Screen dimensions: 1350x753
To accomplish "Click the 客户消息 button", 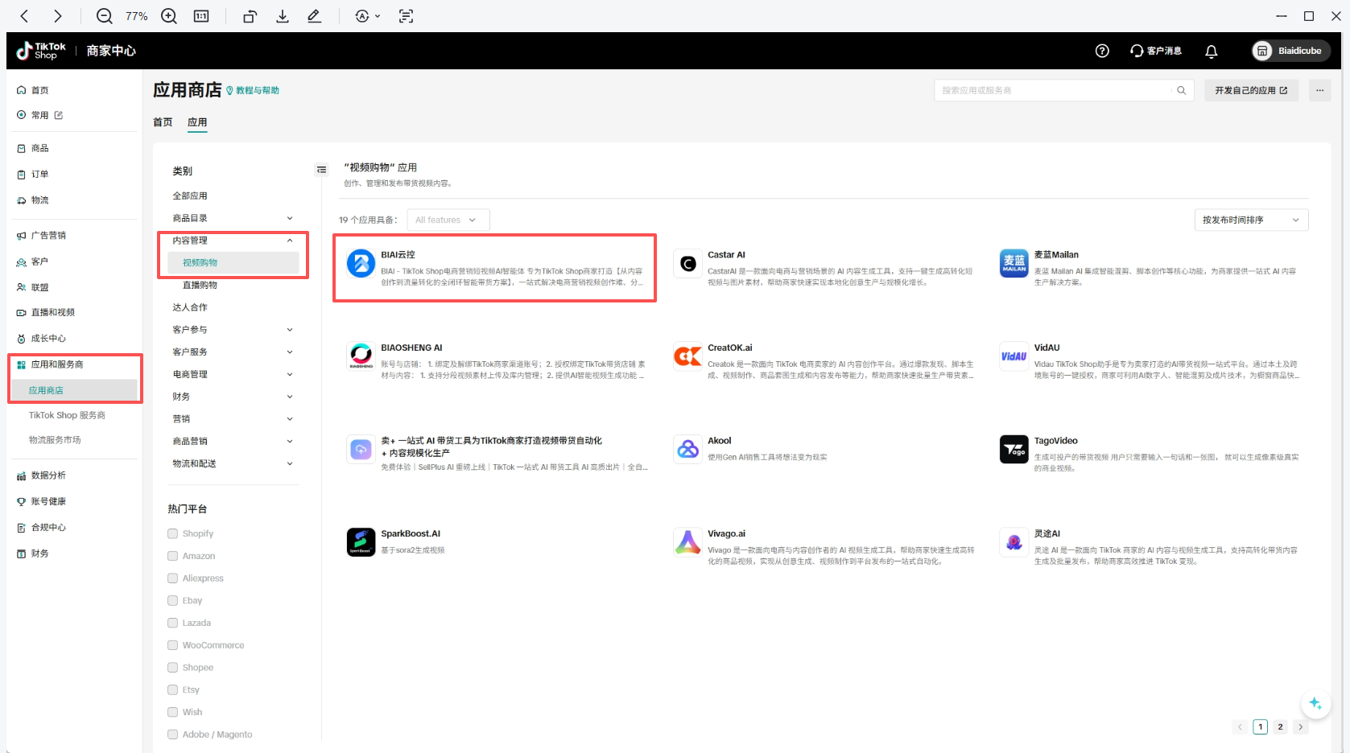I will click(1156, 51).
